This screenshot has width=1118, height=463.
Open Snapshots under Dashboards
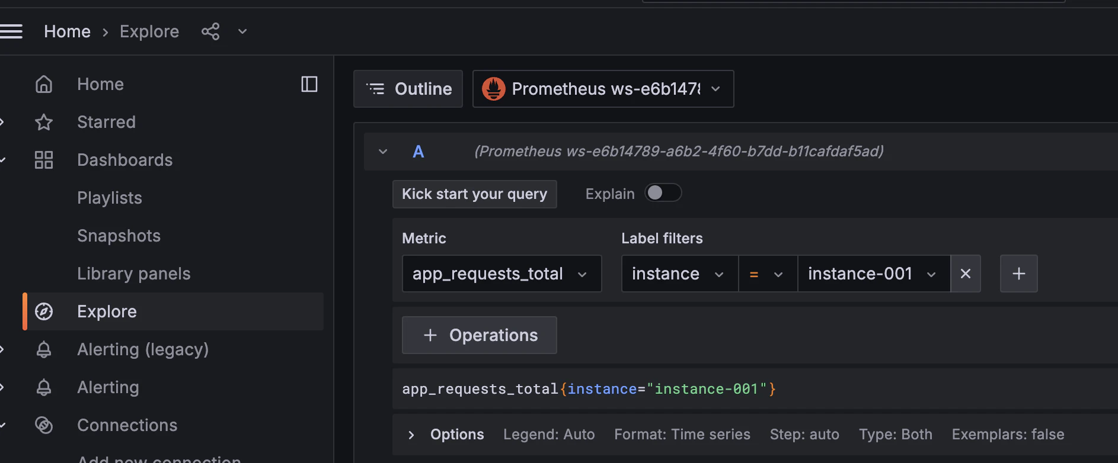tap(119, 236)
